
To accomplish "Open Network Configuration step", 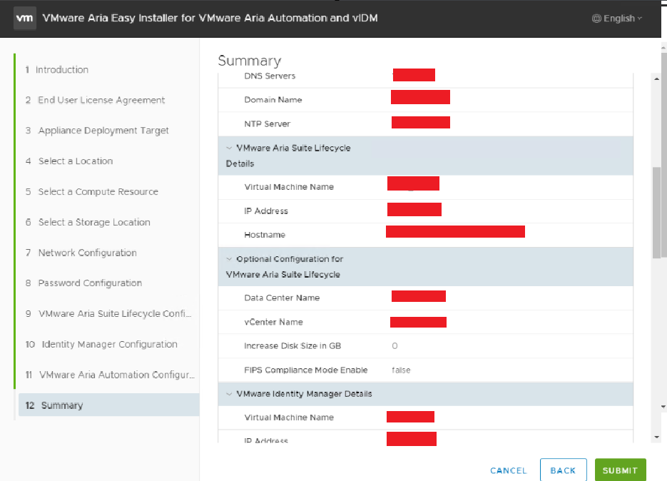I will click(81, 253).
